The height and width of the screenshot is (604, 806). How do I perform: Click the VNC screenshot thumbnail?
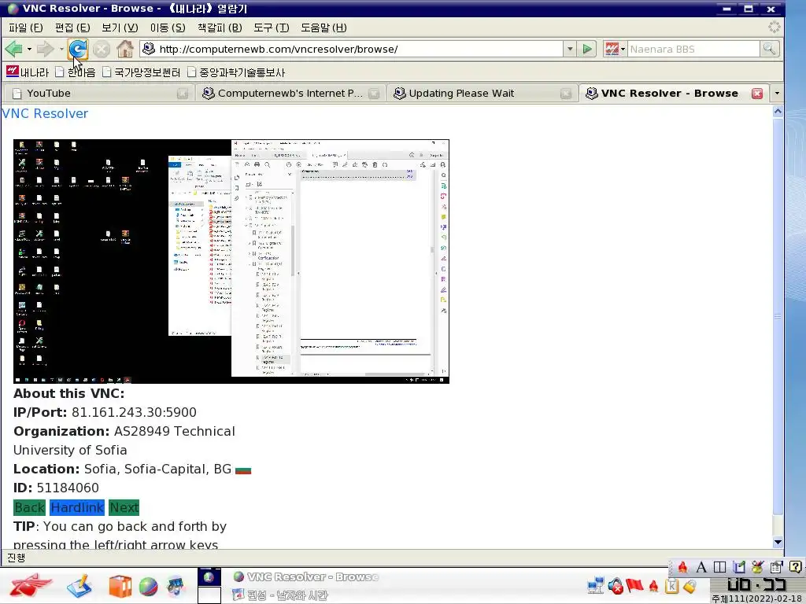click(x=231, y=261)
